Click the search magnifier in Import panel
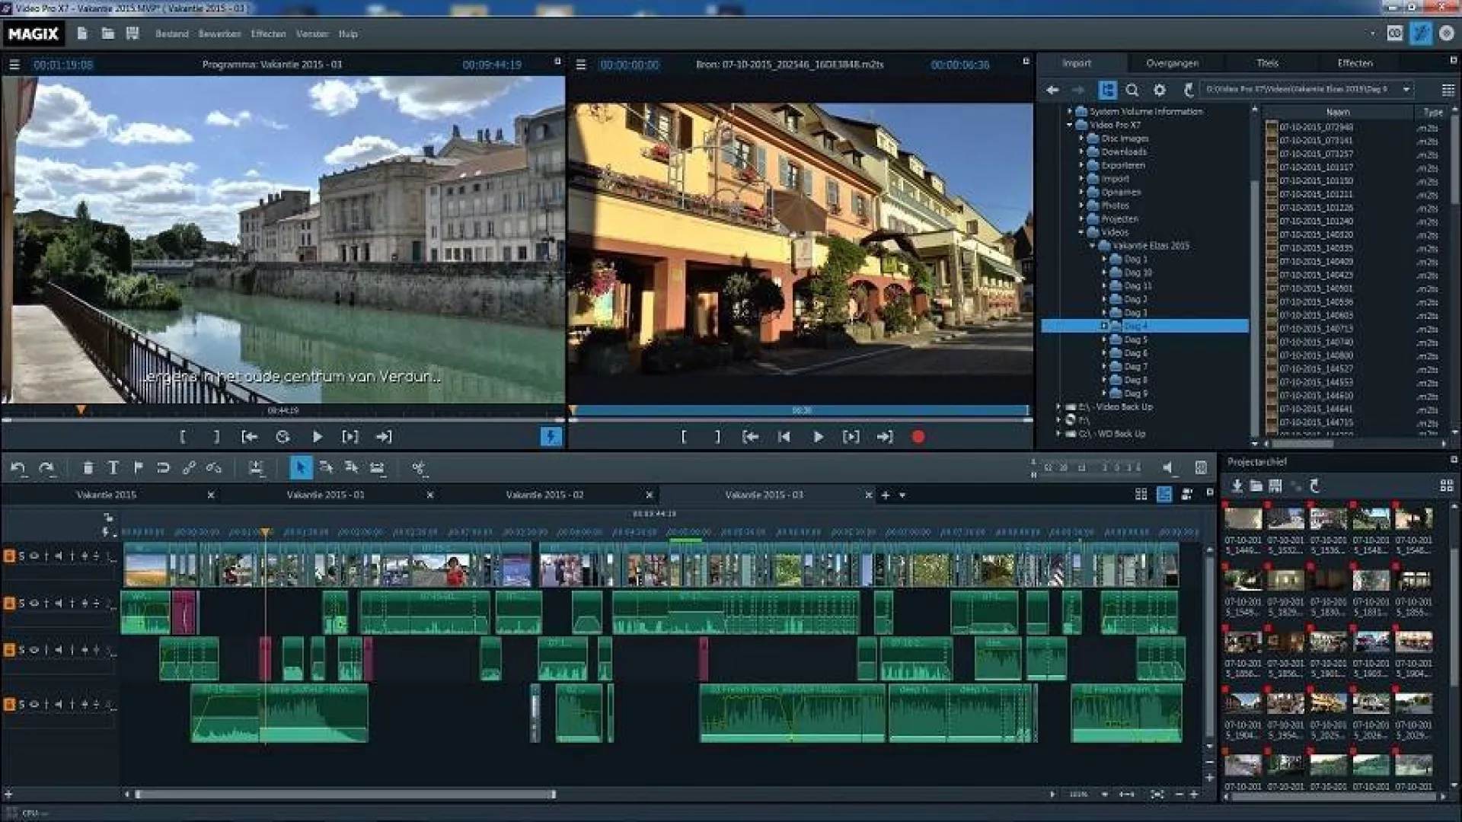The width and height of the screenshot is (1462, 822). click(1132, 91)
